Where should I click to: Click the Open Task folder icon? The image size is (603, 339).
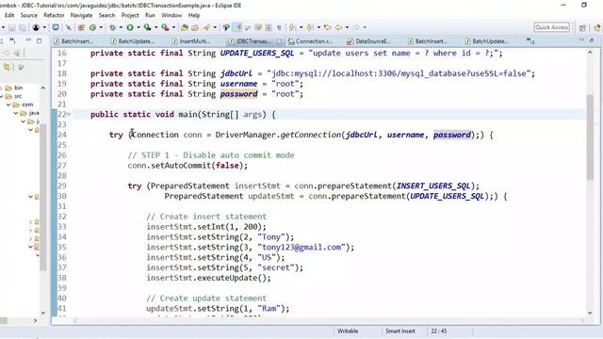tap(195, 27)
